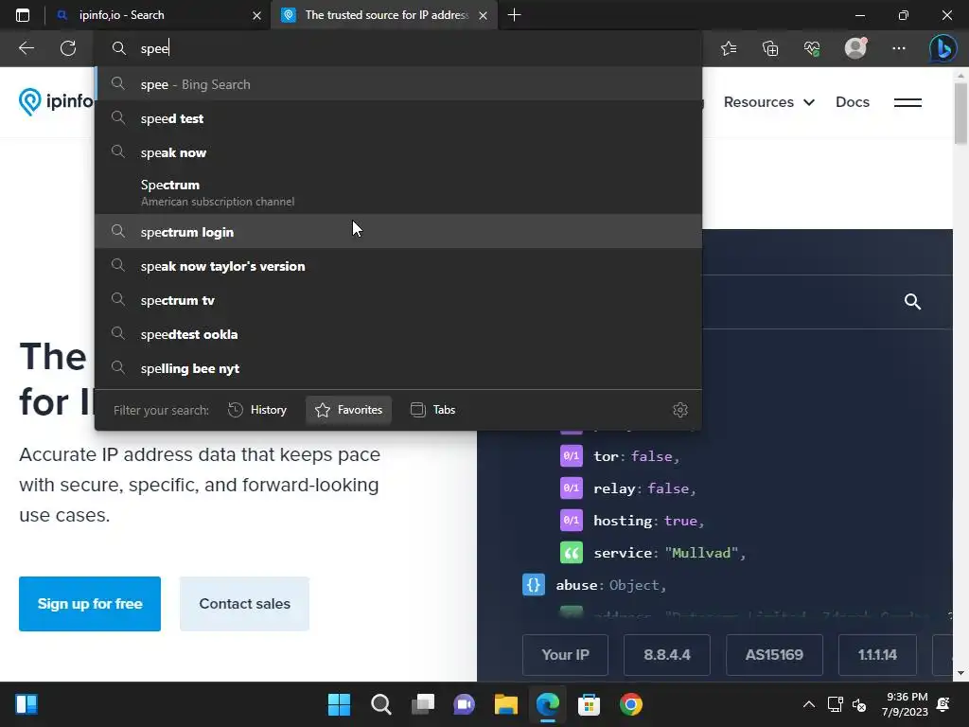Click the page vertical scrollbar thumb
This screenshot has width=969, height=727.
(961, 115)
